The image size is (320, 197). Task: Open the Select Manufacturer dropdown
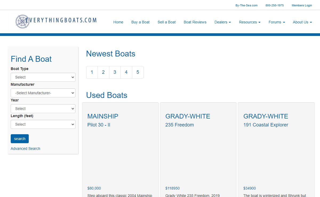click(x=43, y=93)
